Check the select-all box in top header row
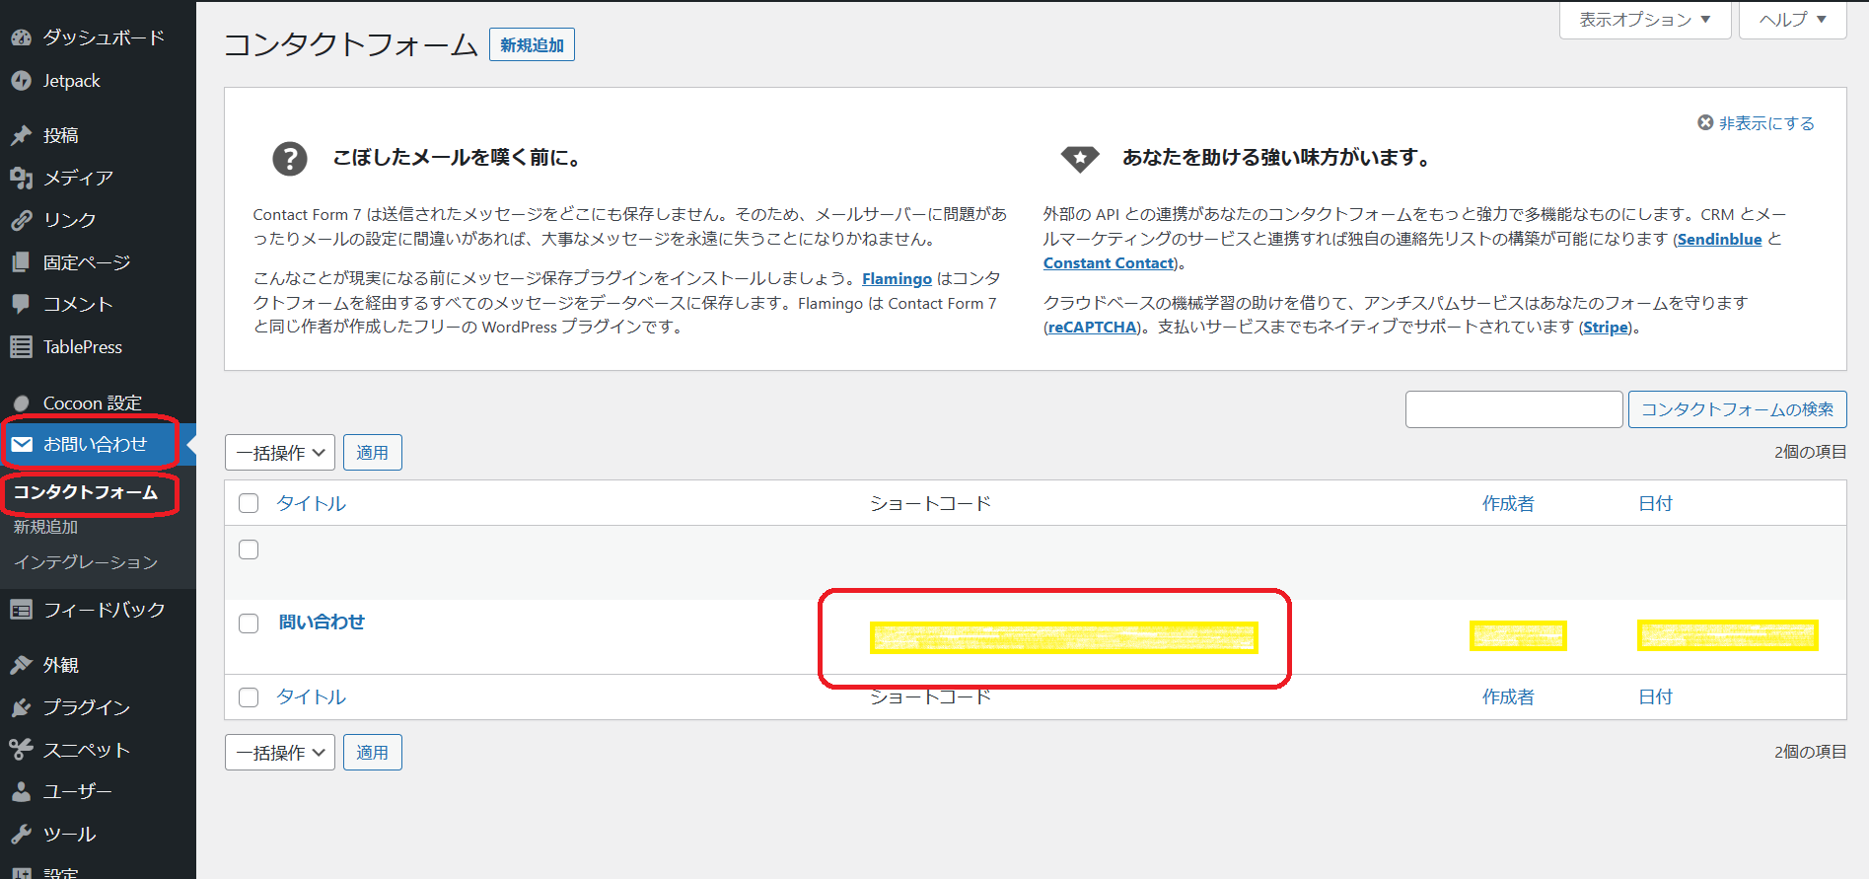1869x879 pixels. coord(249,503)
